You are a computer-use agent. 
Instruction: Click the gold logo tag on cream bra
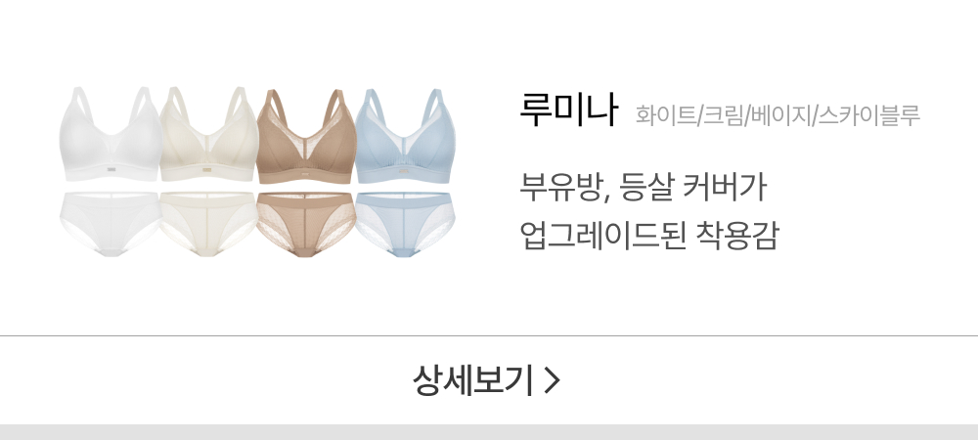click(206, 169)
